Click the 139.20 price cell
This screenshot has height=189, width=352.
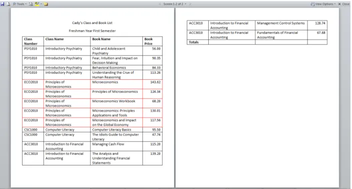(x=152, y=158)
